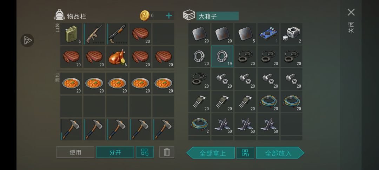Select the engine cylinder part in chest
Screen dimensions: 379x170
(x=291, y=34)
